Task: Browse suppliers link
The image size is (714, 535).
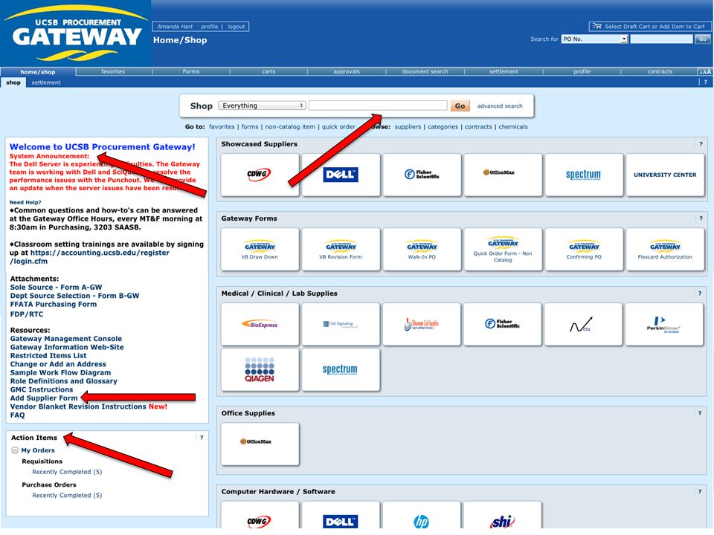Action: coord(408,127)
